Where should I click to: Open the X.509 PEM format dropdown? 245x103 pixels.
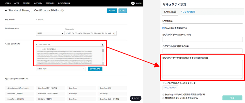point(61,69)
